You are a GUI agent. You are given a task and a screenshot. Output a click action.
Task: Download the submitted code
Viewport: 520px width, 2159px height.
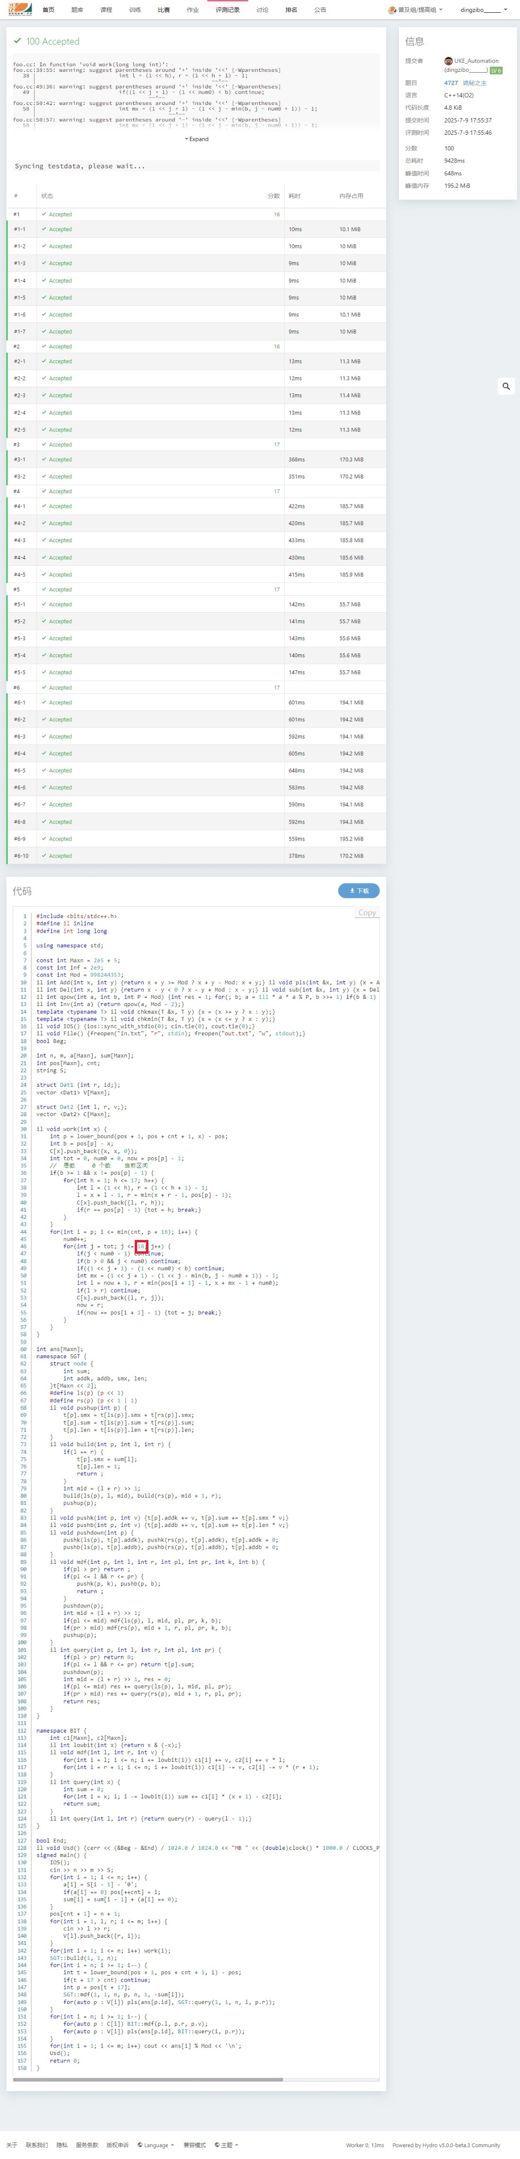point(359,890)
